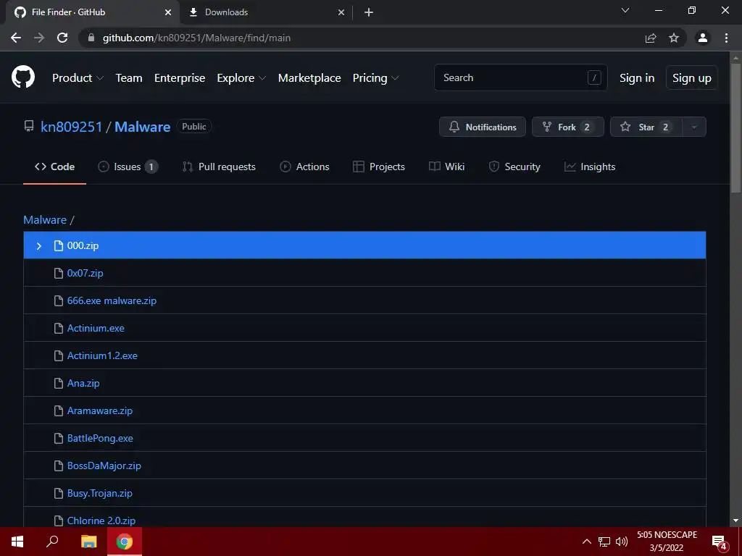This screenshot has width=742, height=556.
Task: Click the Notifications button
Action: click(x=482, y=127)
